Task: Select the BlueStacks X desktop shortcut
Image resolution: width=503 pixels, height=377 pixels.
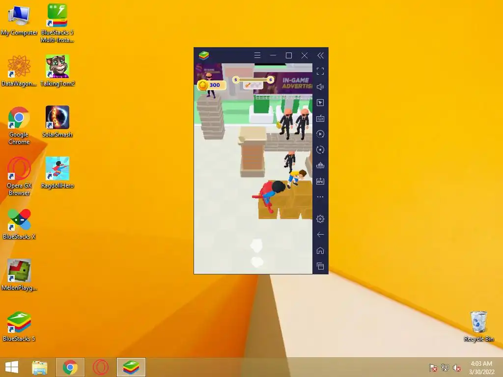Action: pyautogui.click(x=19, y=224)
